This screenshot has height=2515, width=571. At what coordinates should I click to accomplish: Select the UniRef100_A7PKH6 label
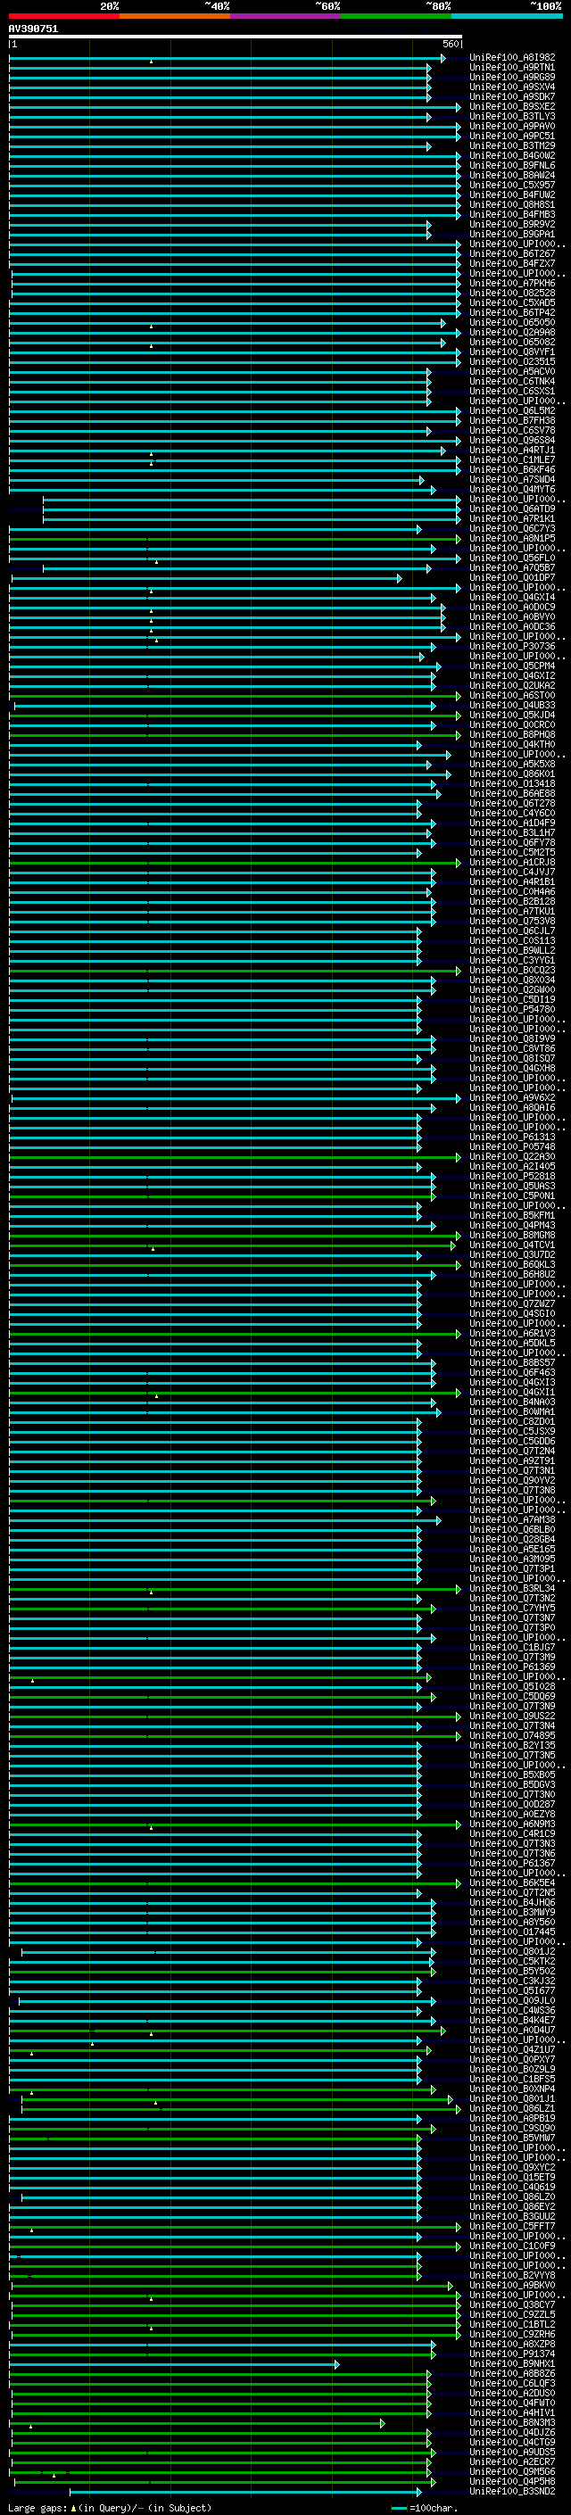(512, 283)
